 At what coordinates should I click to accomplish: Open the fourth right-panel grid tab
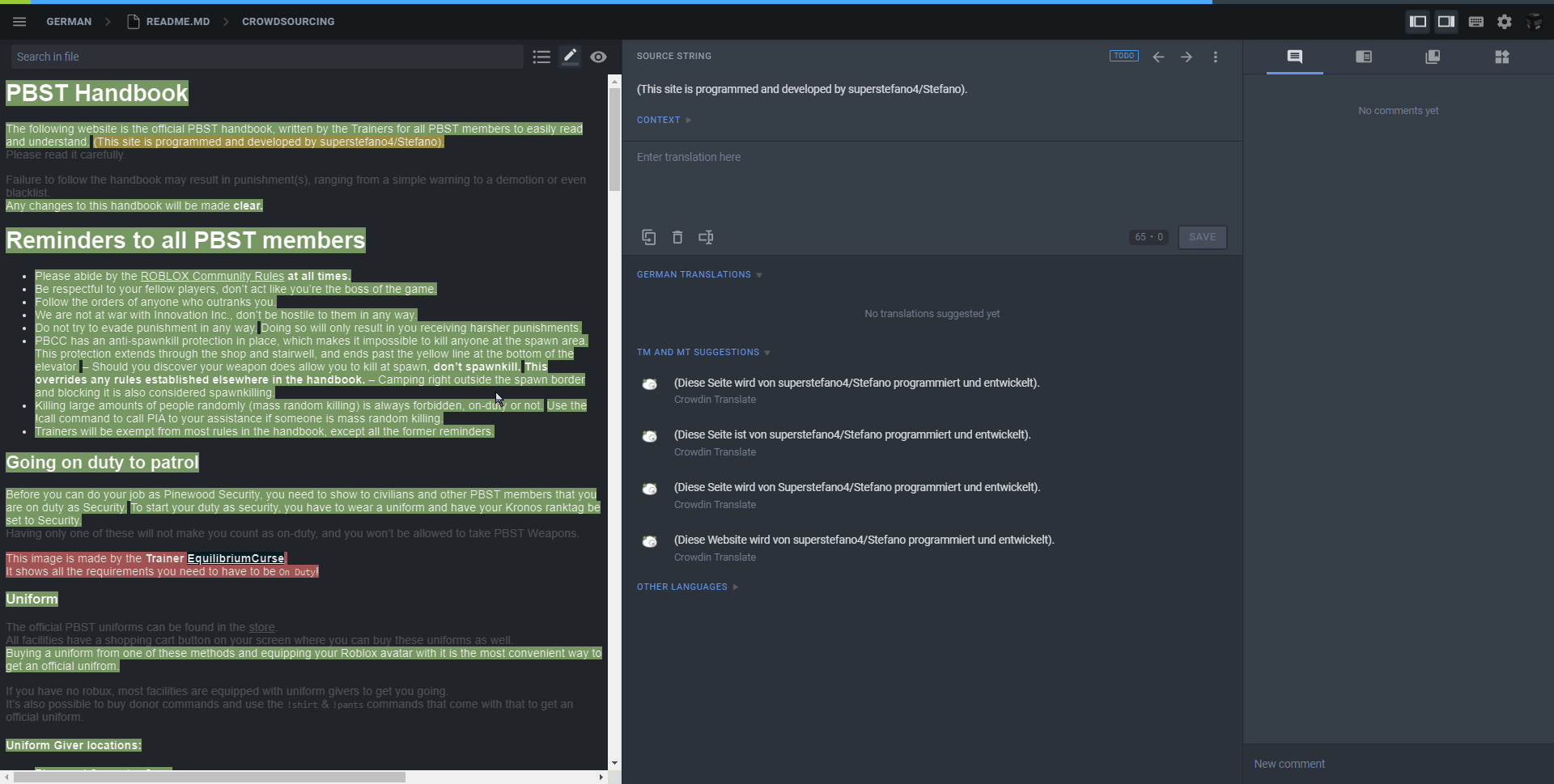1502,57
